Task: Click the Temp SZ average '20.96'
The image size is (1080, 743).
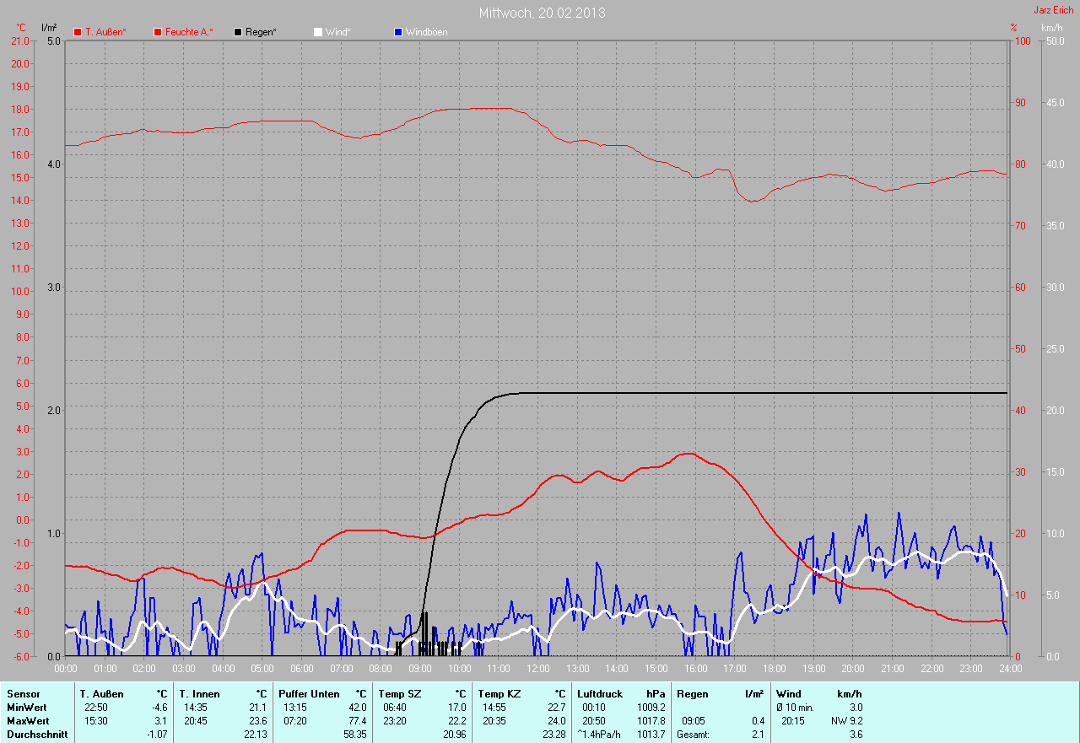Action: (454, 735)
